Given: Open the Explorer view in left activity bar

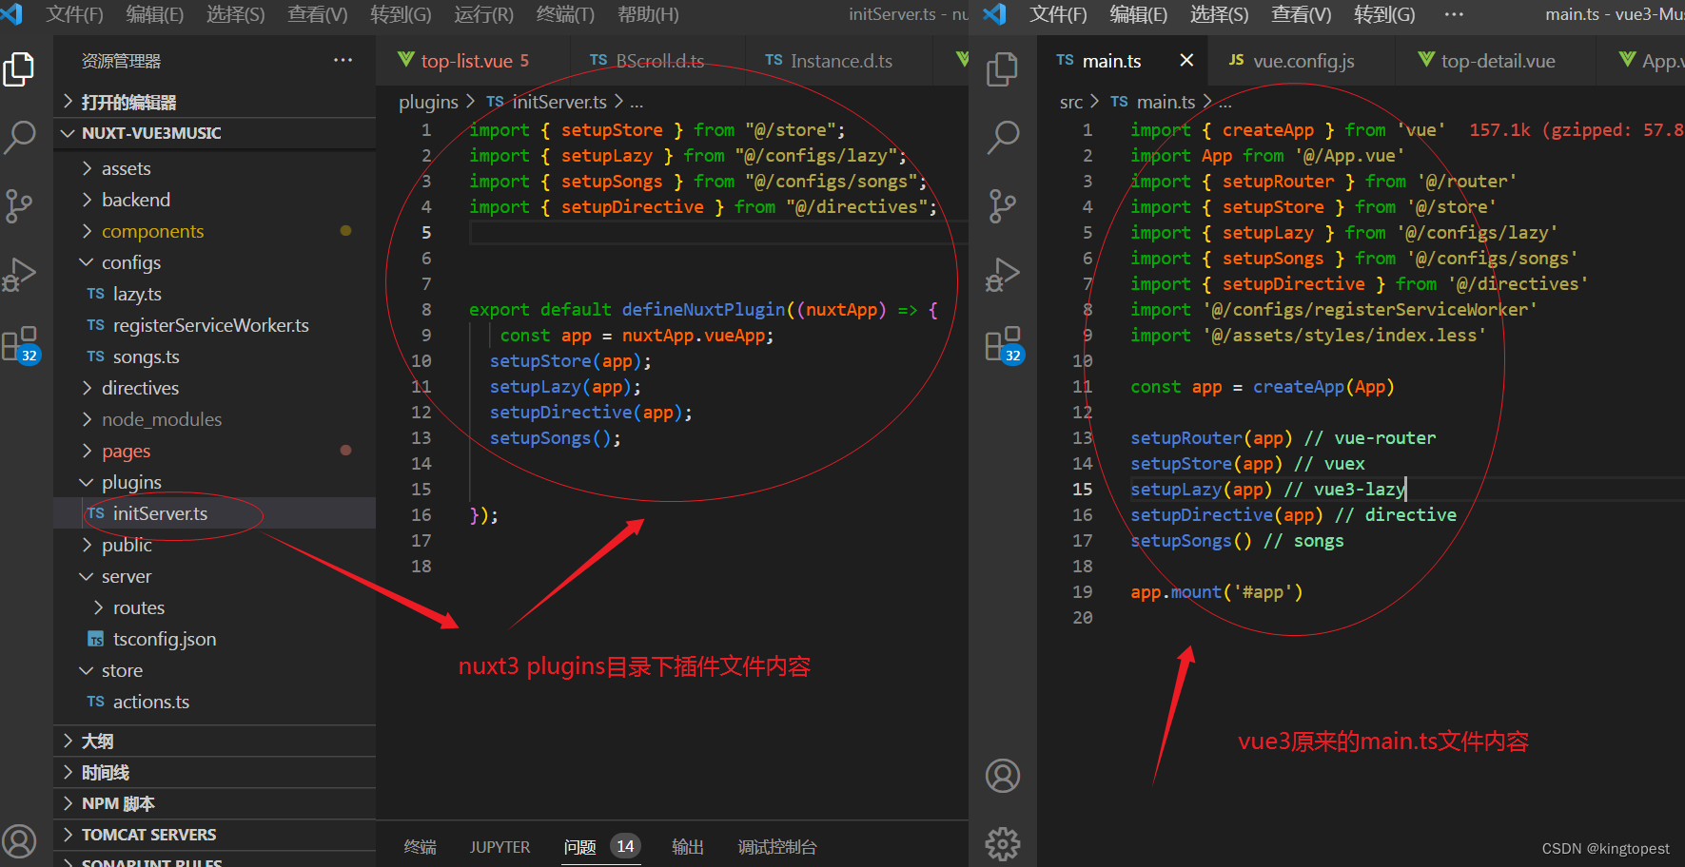Looking at the screenshot, I should (19, 69).
